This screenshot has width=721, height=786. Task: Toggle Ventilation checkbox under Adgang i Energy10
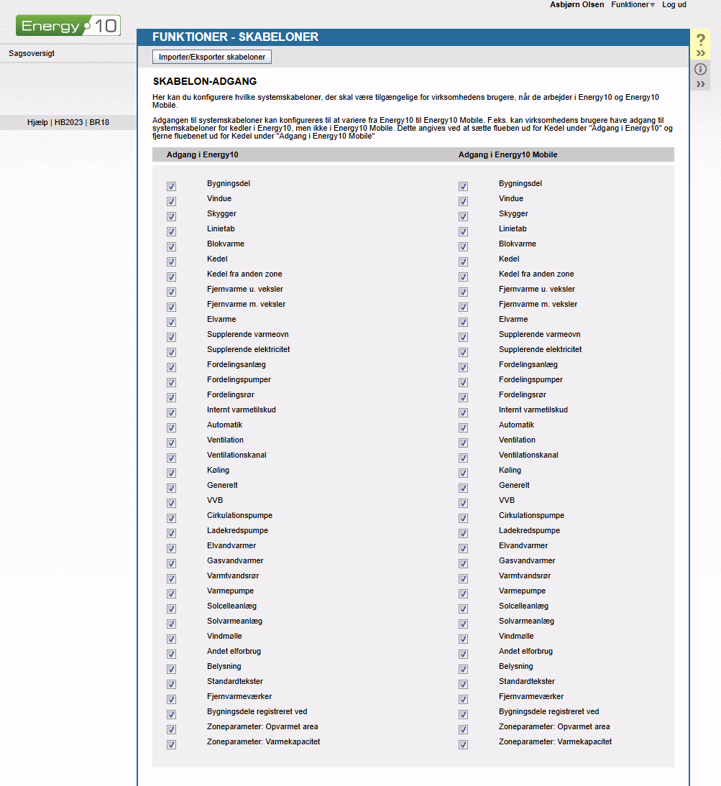(x=171, y=443)
